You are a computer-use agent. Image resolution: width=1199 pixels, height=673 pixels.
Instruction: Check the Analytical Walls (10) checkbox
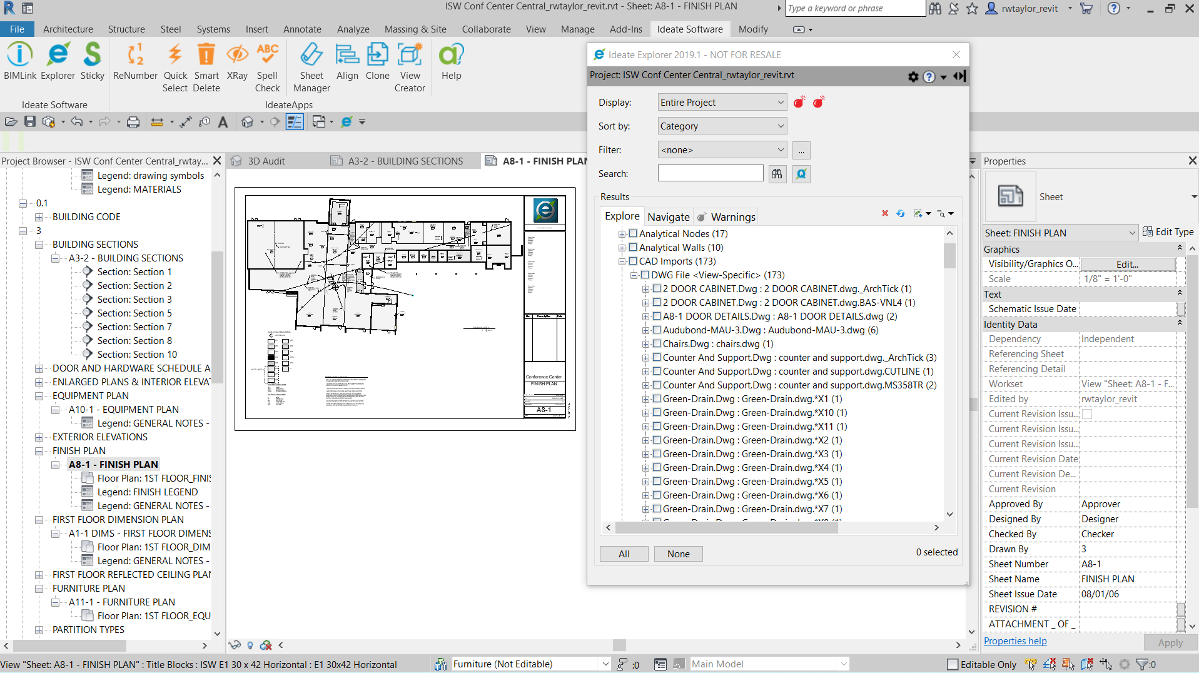[x=633, y=247]
